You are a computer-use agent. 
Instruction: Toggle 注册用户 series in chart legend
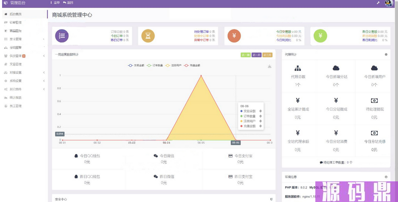(173, 65)
